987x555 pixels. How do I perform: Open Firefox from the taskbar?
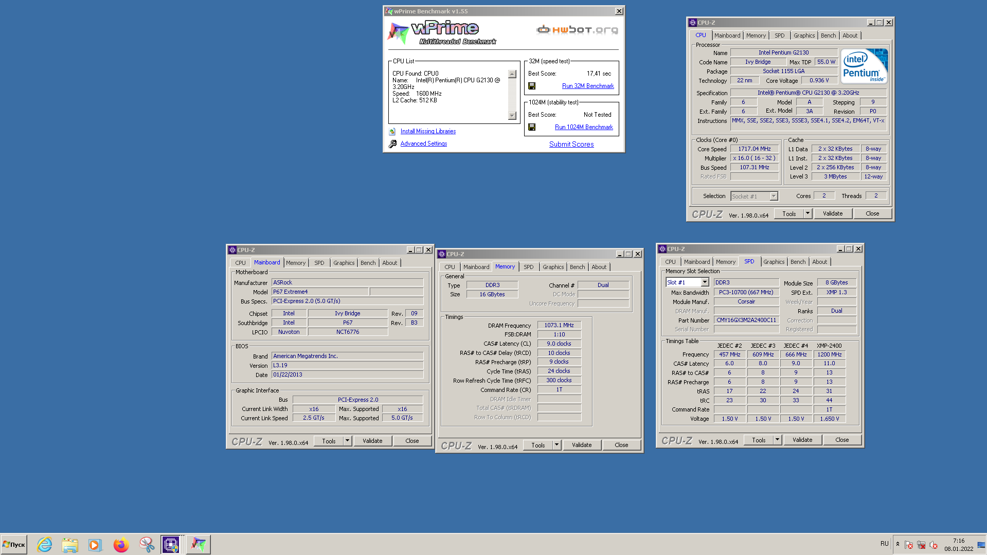coord(121,544)
